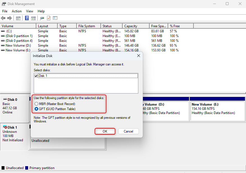This screenshot has height=173, width=246.
Task: Select the New Volume (E:) list row
Action: tap(97, 50)
